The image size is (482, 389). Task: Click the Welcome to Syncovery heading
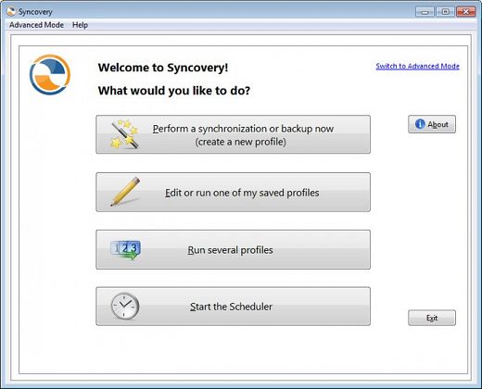(163, 68)
